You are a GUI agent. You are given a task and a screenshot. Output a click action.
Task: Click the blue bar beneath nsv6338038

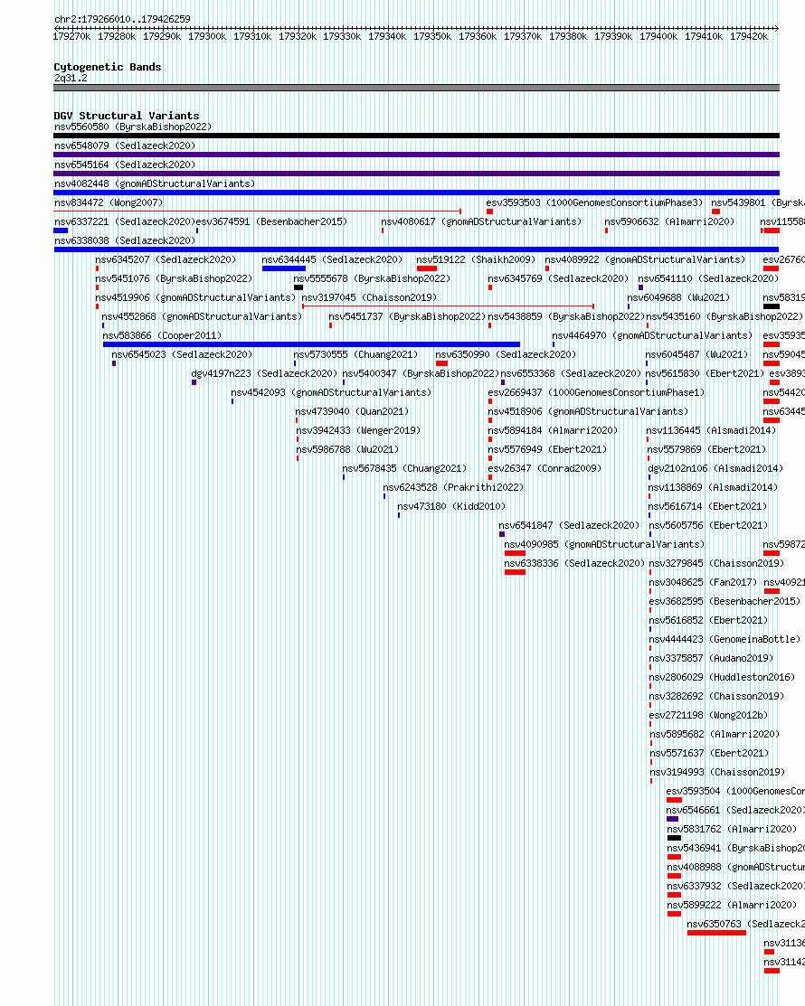click(x=417, y=249)
